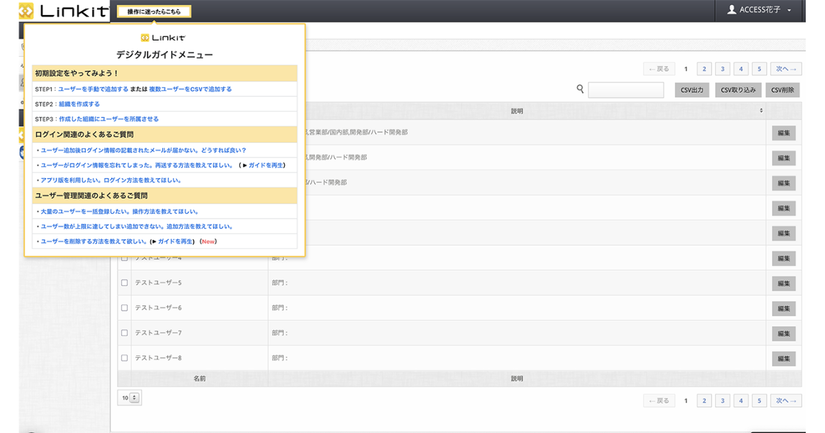
Task: Click 次へ in the bottom pagination
Action: [786, 401]
